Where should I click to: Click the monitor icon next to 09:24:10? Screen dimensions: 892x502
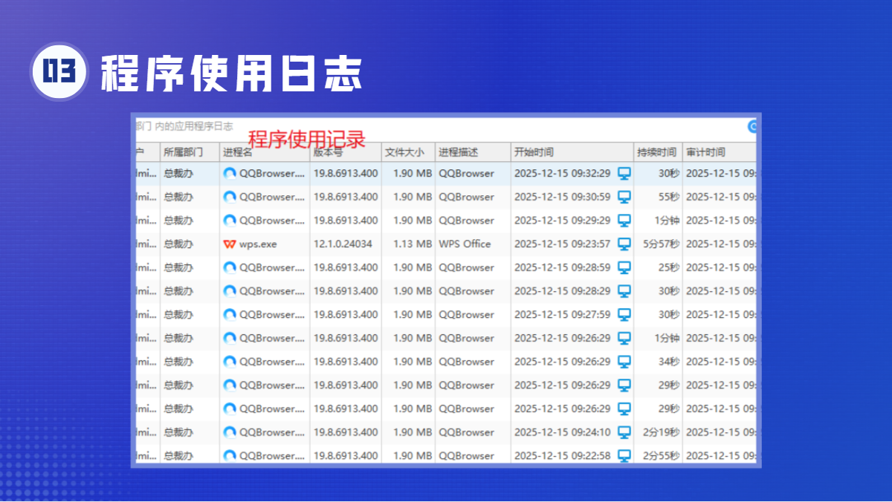(624, 432)
